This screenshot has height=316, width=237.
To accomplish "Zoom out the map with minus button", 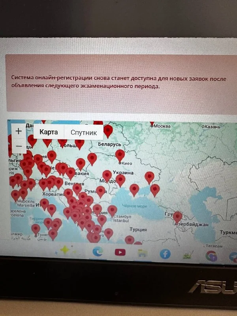I will tap(19, 146).
